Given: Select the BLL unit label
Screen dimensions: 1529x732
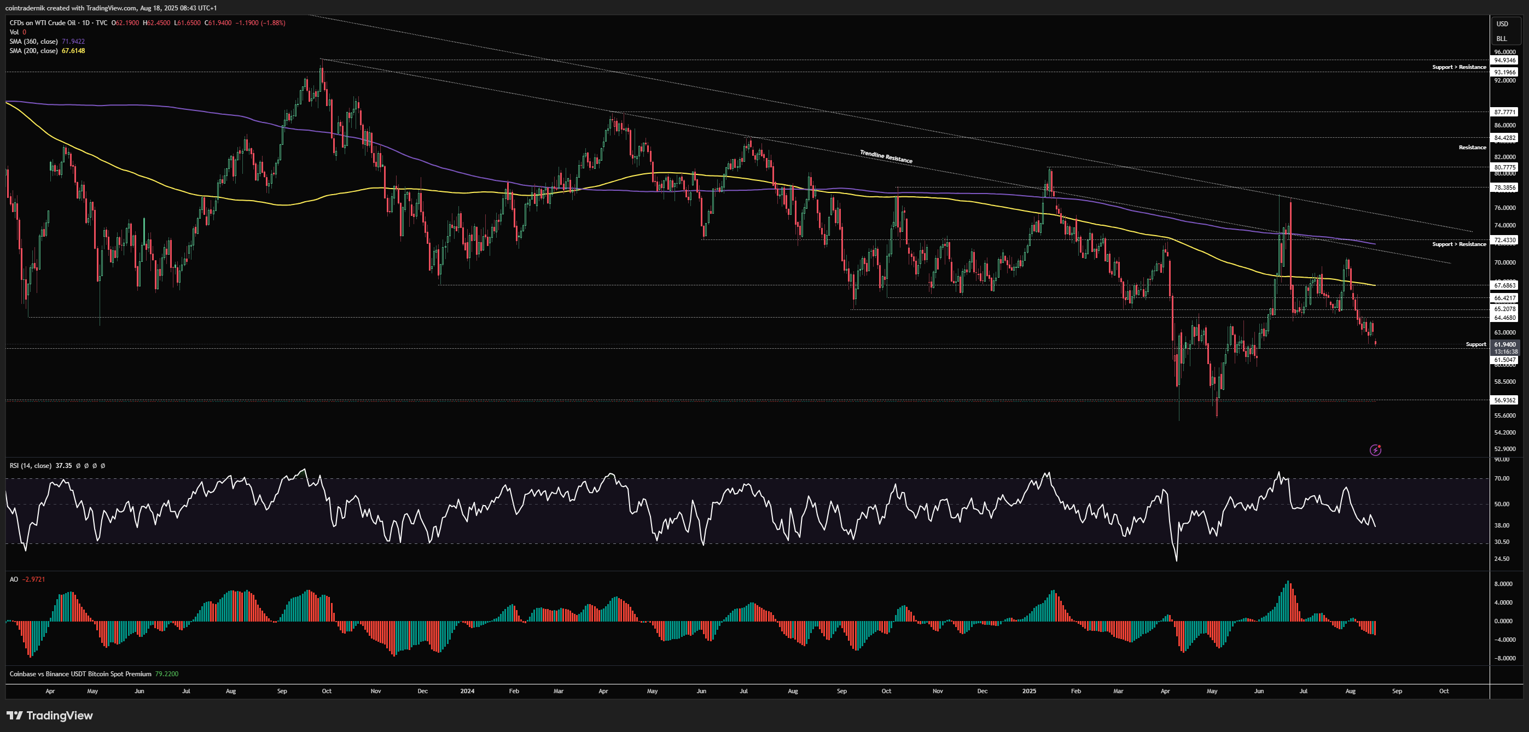Looking at the screenshot, I should (x=1501, y=39).
